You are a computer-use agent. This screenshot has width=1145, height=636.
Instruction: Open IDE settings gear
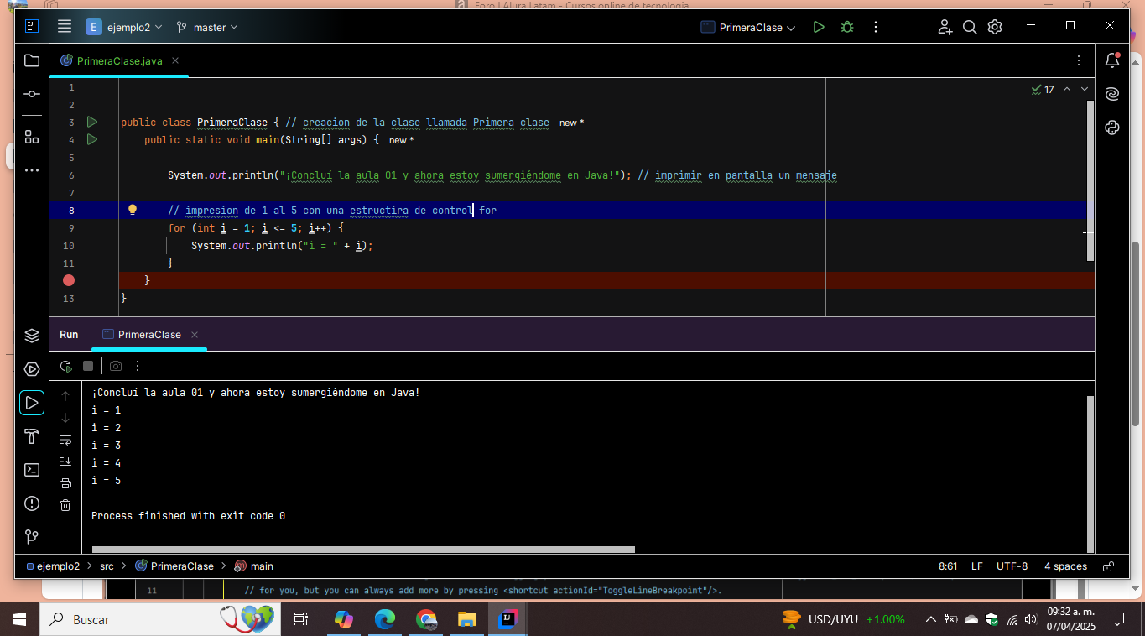(x=995, y=27)
